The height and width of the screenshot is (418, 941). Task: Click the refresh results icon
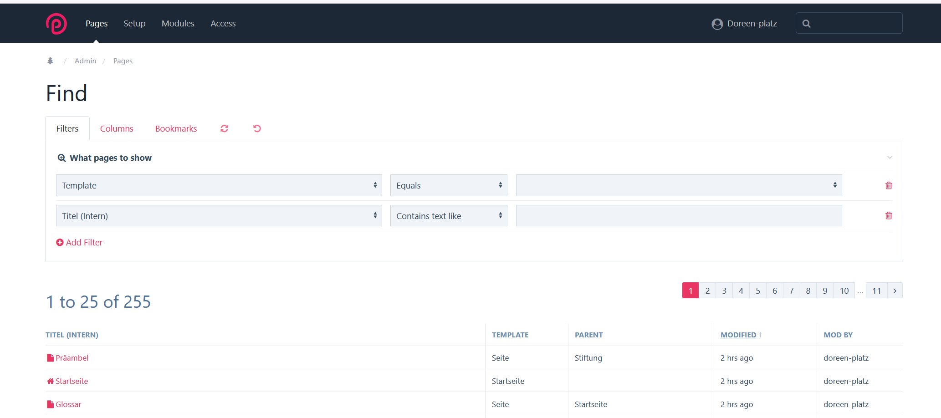224,128
